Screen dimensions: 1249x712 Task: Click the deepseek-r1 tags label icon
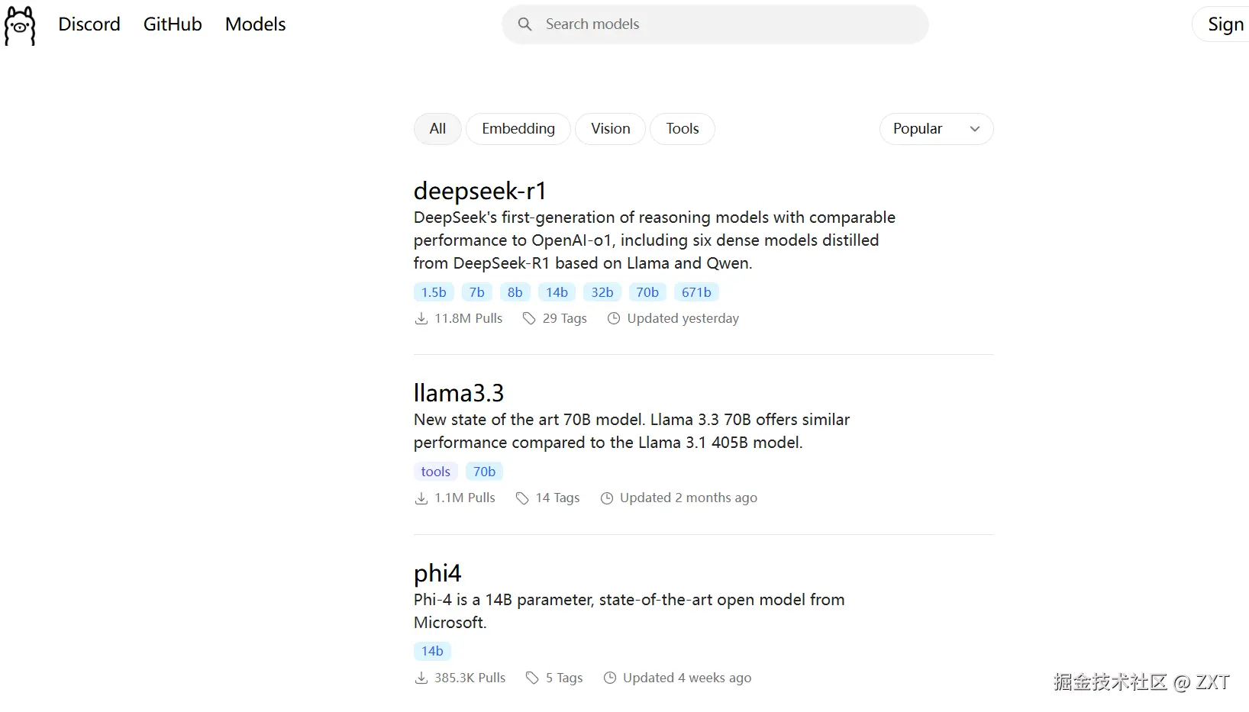point(529,318)
